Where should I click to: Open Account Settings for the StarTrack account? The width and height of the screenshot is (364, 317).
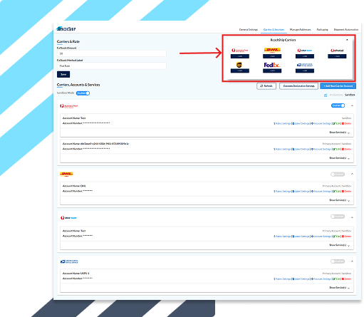321,237
